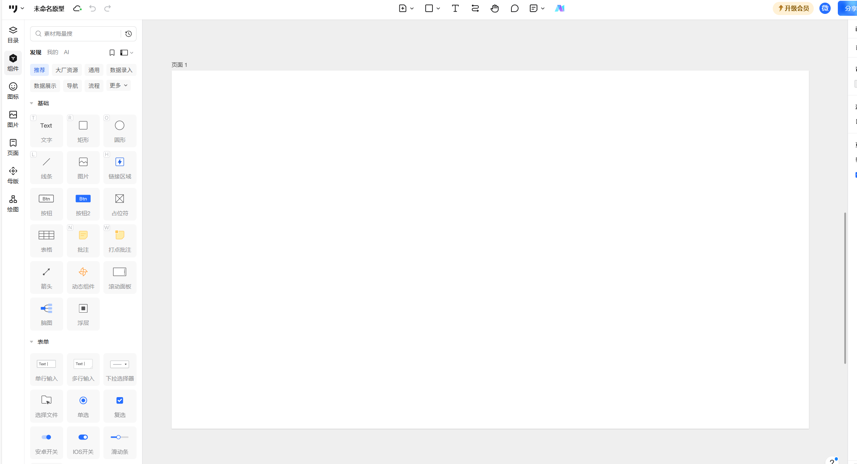
Task: Open the 图标 icons panel in sidebar
Action: 13,91
